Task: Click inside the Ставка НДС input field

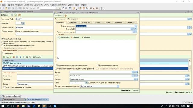Action: click(103, 29)
